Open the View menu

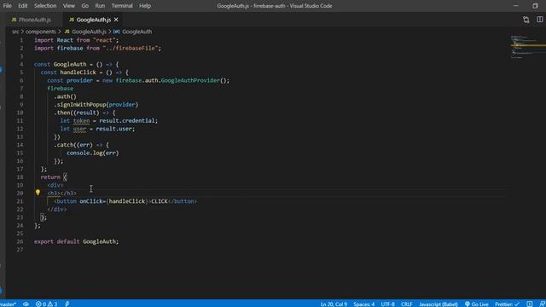click(69, 6)
